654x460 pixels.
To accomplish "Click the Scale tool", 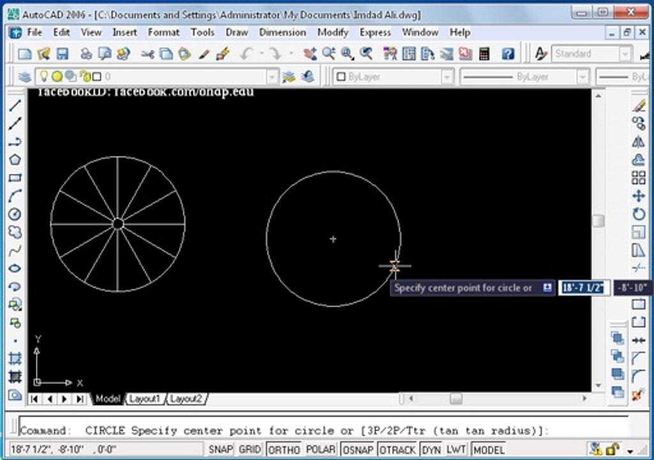I will coord(638,232).
